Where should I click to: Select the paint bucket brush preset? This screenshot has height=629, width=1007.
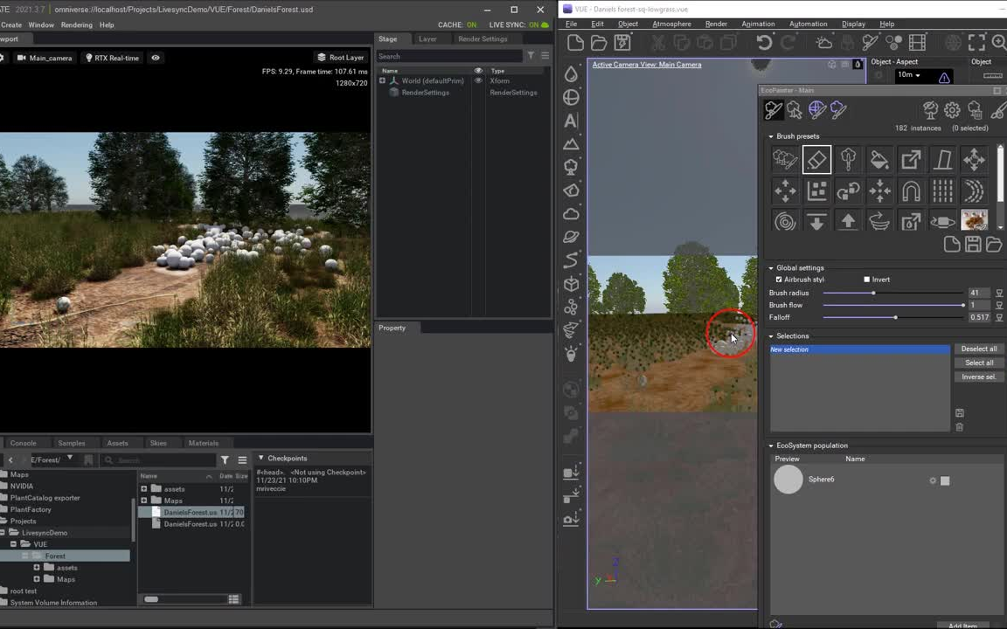pyautogui.click(x=879, y=159)
